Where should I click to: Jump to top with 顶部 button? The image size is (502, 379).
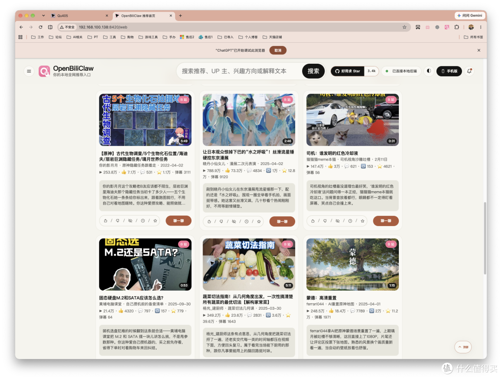463,347
